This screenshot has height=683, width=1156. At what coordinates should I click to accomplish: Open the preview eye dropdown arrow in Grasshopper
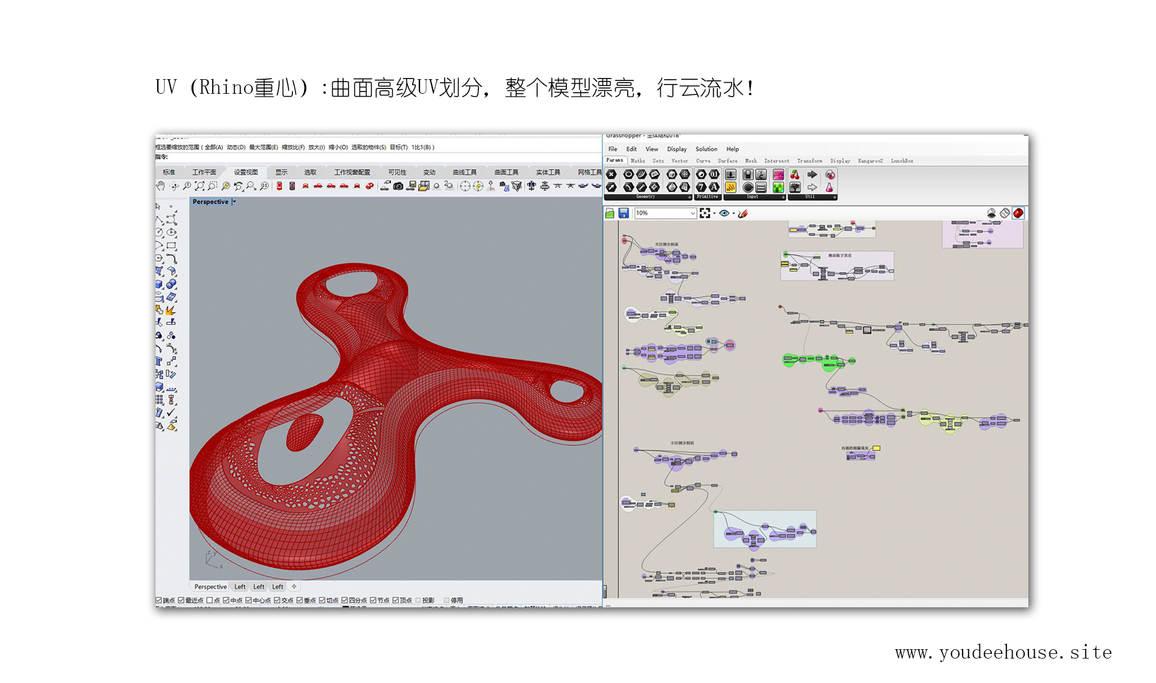pos(734,214)
